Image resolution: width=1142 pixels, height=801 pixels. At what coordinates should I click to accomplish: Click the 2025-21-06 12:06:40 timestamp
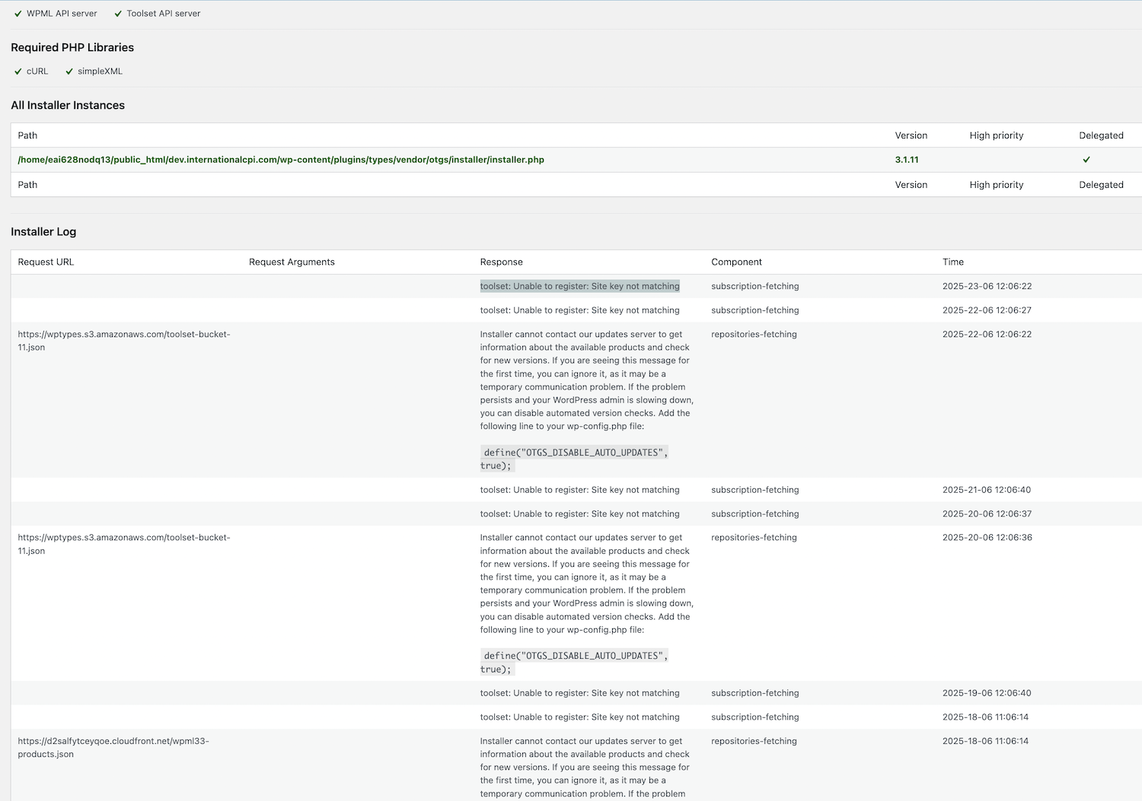987,490
